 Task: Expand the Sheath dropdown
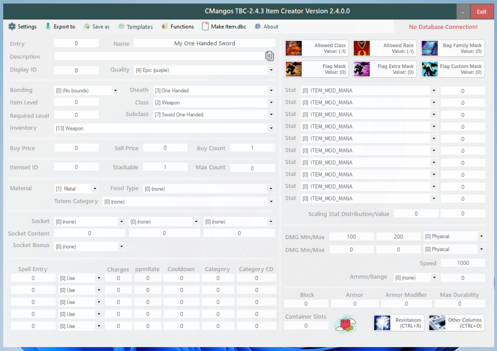pos(271,91)
